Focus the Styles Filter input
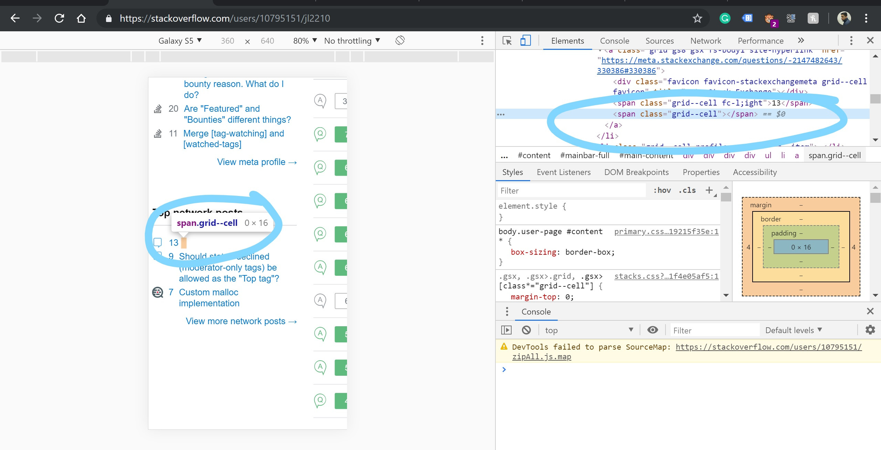The image size is (881, 450). click(571, 190)
